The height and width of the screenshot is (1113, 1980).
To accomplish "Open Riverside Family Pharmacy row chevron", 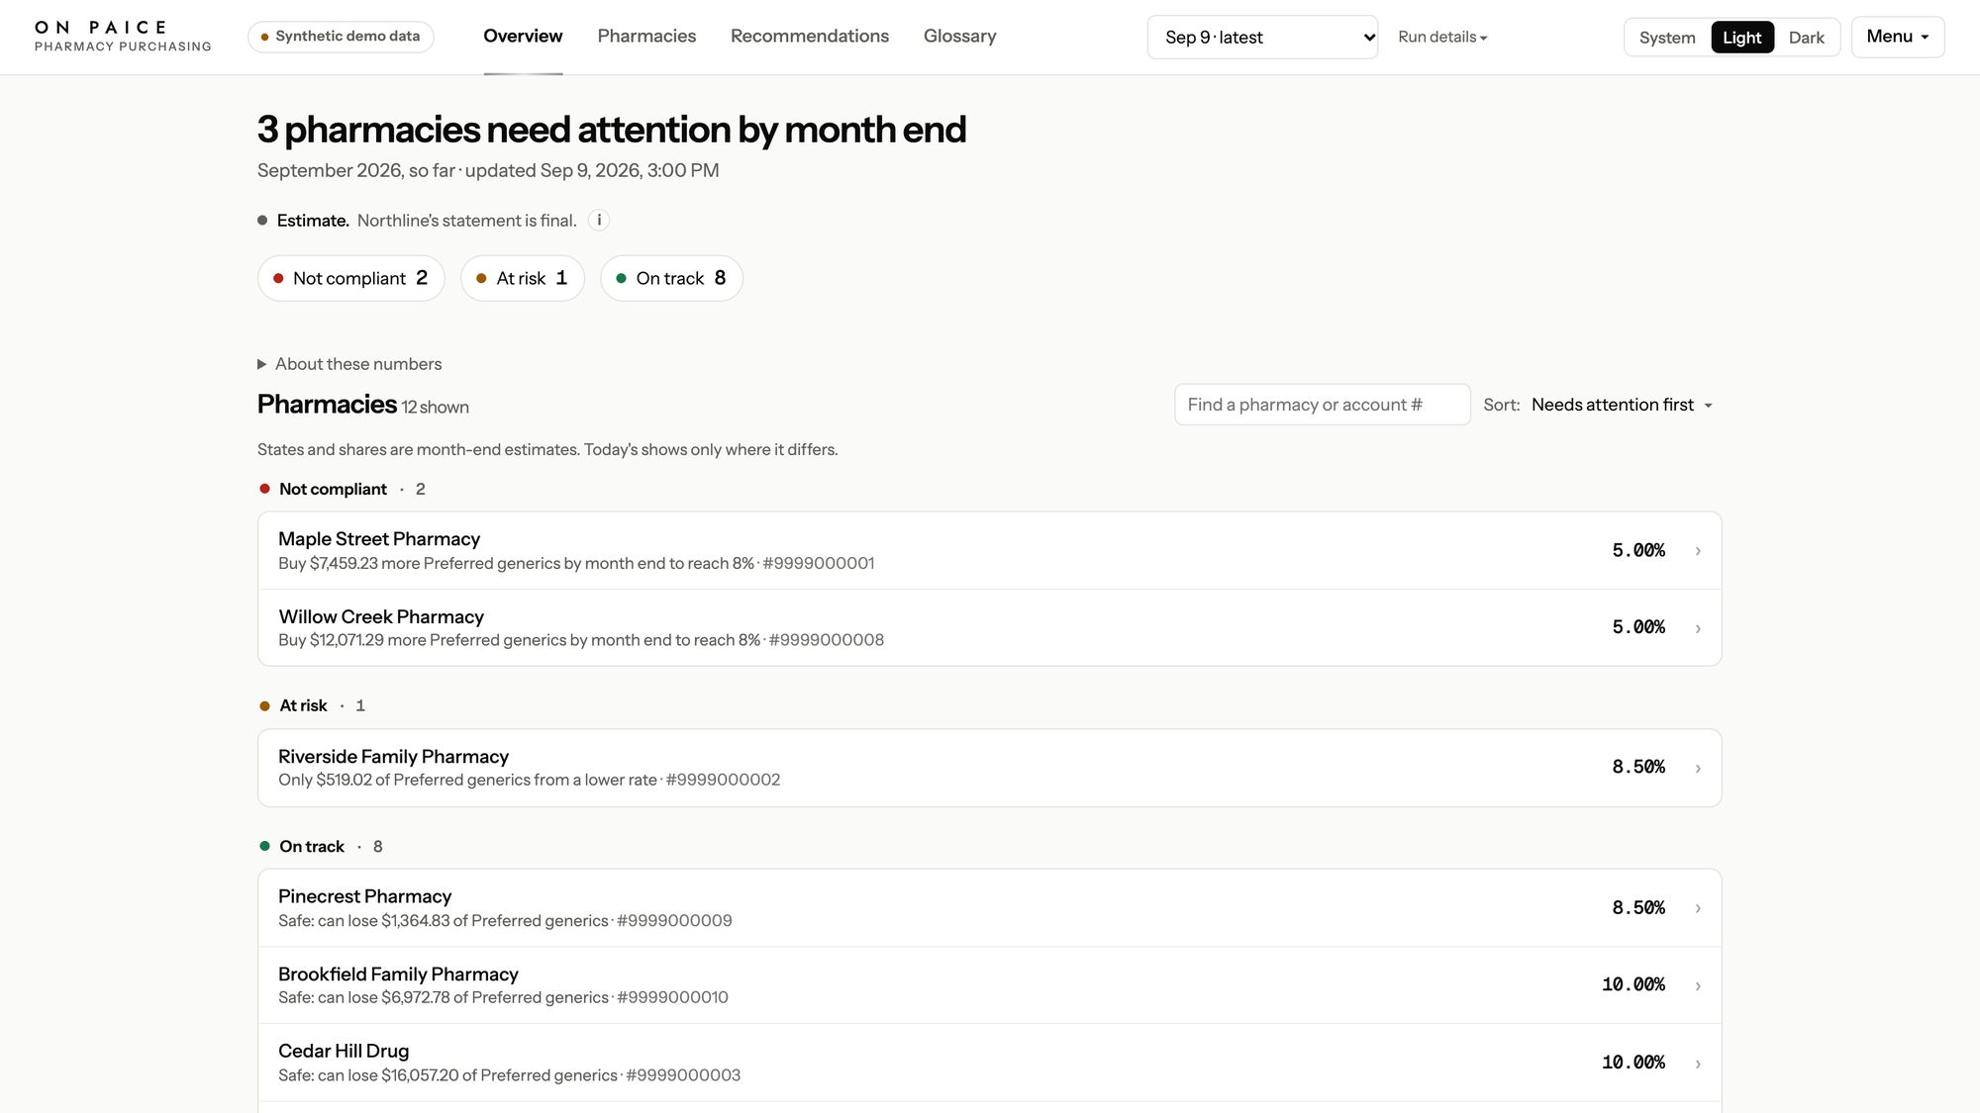I will (x=1698, y=768).
